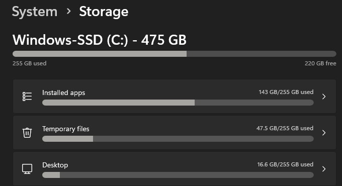Image resolution: width=342 pixels, height=186 pixels.
Task: Expand the Installed apps chevron arrow
Action: pos(324,97)
